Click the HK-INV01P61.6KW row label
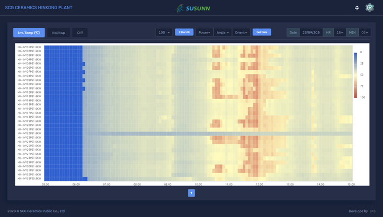This screenshot has height=217, width=383. tap(29, 48)
